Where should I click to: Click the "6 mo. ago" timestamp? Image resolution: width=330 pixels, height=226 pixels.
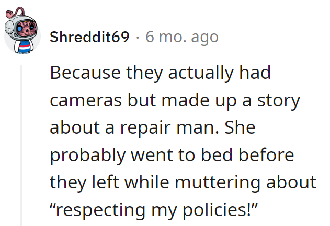pyautogui.click(x=181, y=38)
